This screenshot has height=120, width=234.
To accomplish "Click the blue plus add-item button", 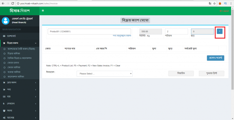I will [x=220, y=31].
